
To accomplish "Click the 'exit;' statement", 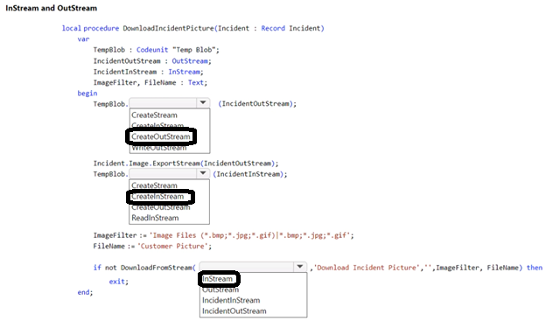I will 119,282.
